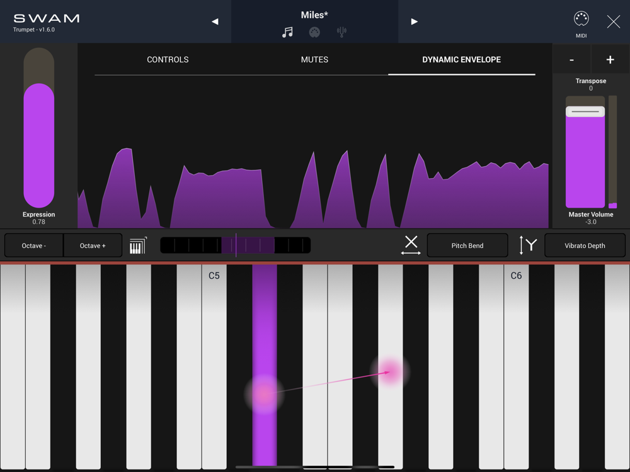This screenshot has width=630, height=472.
Task: Close the SWAM instrument view
Action: (x=613, y=21)
